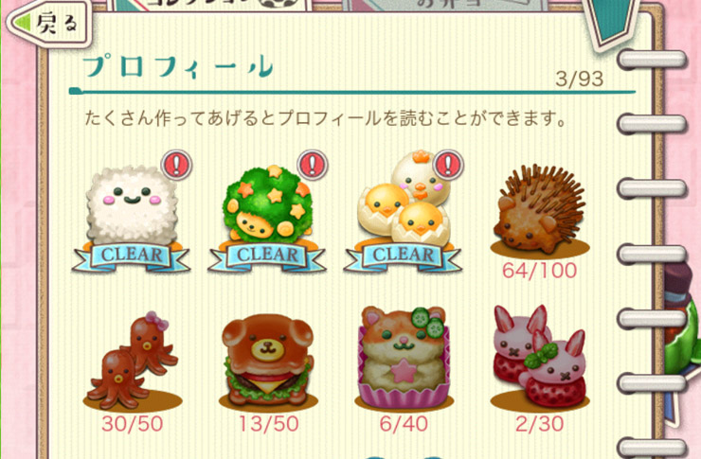The height and width of the screenshot is (459, 701).
Task: Select the hamster in pink cup
Action: [x=404, y=357]
